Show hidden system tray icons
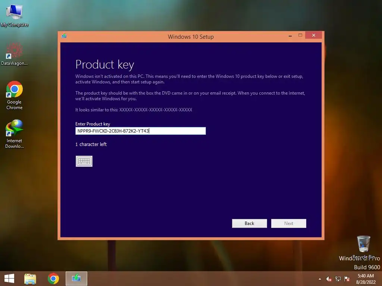 coord(320,279)
